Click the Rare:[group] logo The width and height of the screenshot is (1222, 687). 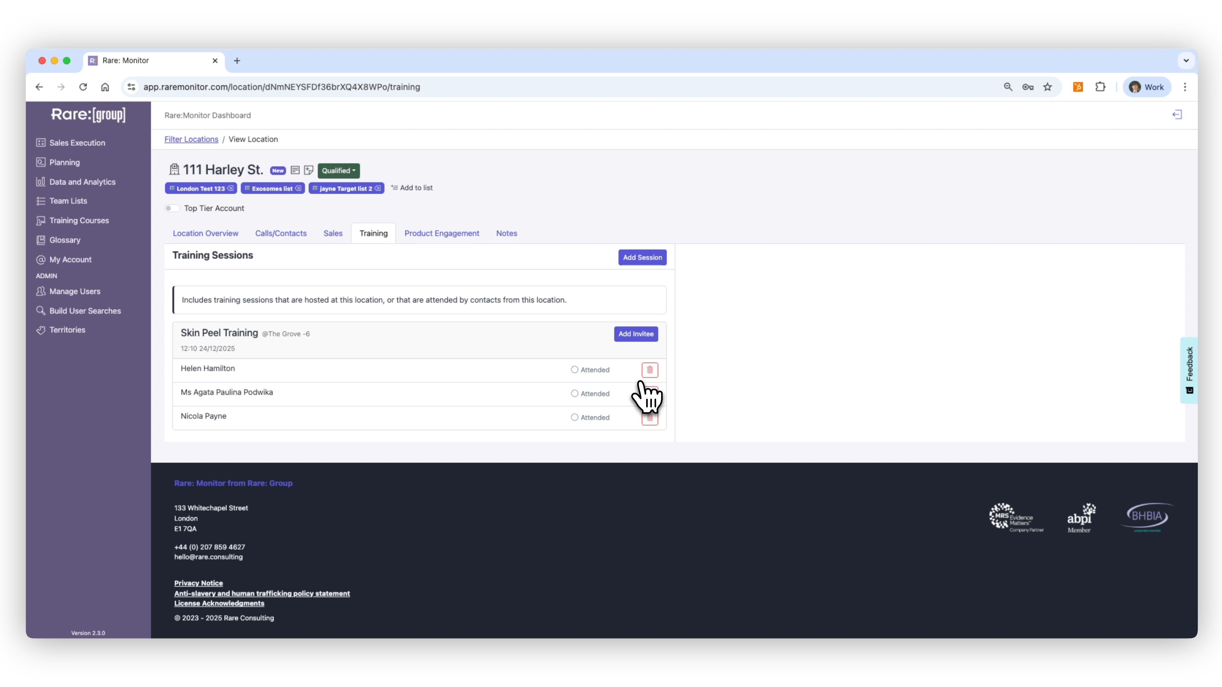[x=88, y=115]
